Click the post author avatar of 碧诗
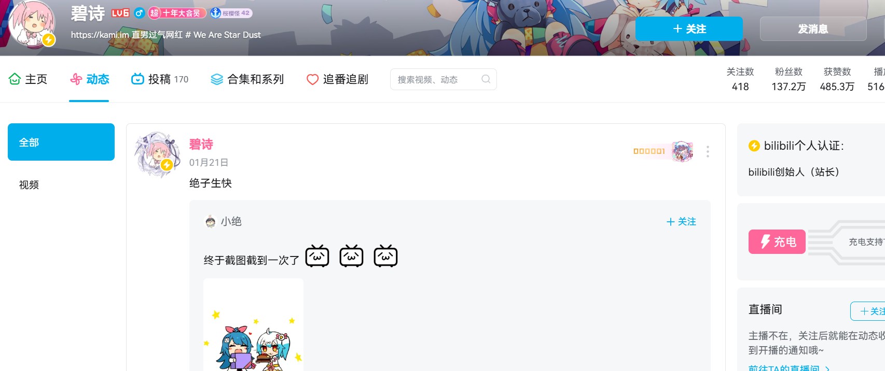 click(x=157, y=154)
